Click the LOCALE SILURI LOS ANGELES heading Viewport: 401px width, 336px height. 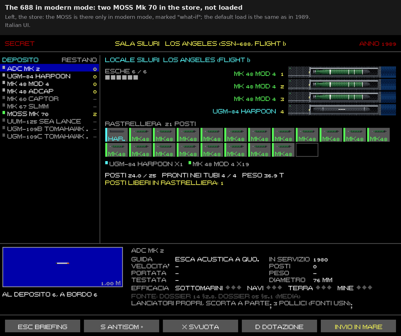(x=178, y=60)
